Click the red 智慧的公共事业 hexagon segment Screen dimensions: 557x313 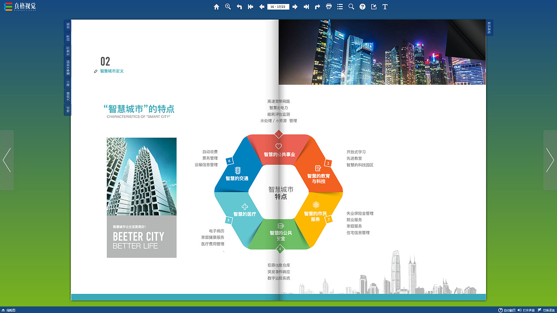279,150
